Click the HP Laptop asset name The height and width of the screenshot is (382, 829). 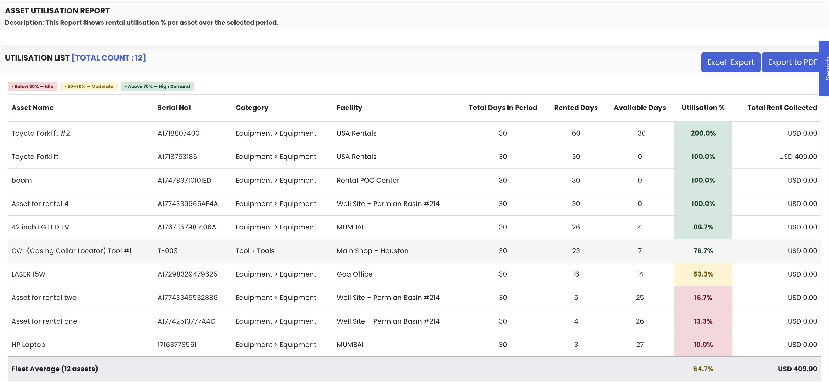pyautogui.click(x=28, y=345)
